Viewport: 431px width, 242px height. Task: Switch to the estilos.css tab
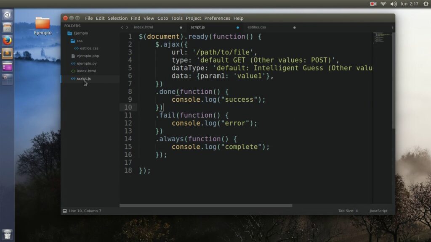pyautogui.click(x=257, y=27)
